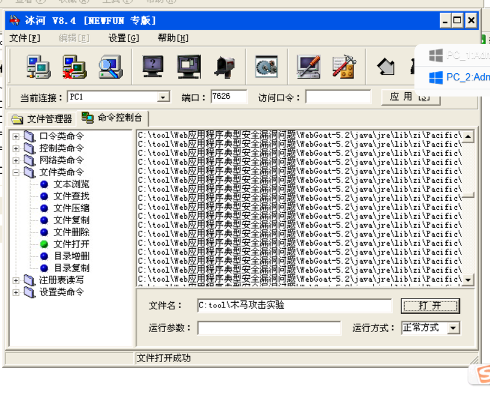
Task: Click the 口令类命令 folder label
Action: (x=62, y=137)
